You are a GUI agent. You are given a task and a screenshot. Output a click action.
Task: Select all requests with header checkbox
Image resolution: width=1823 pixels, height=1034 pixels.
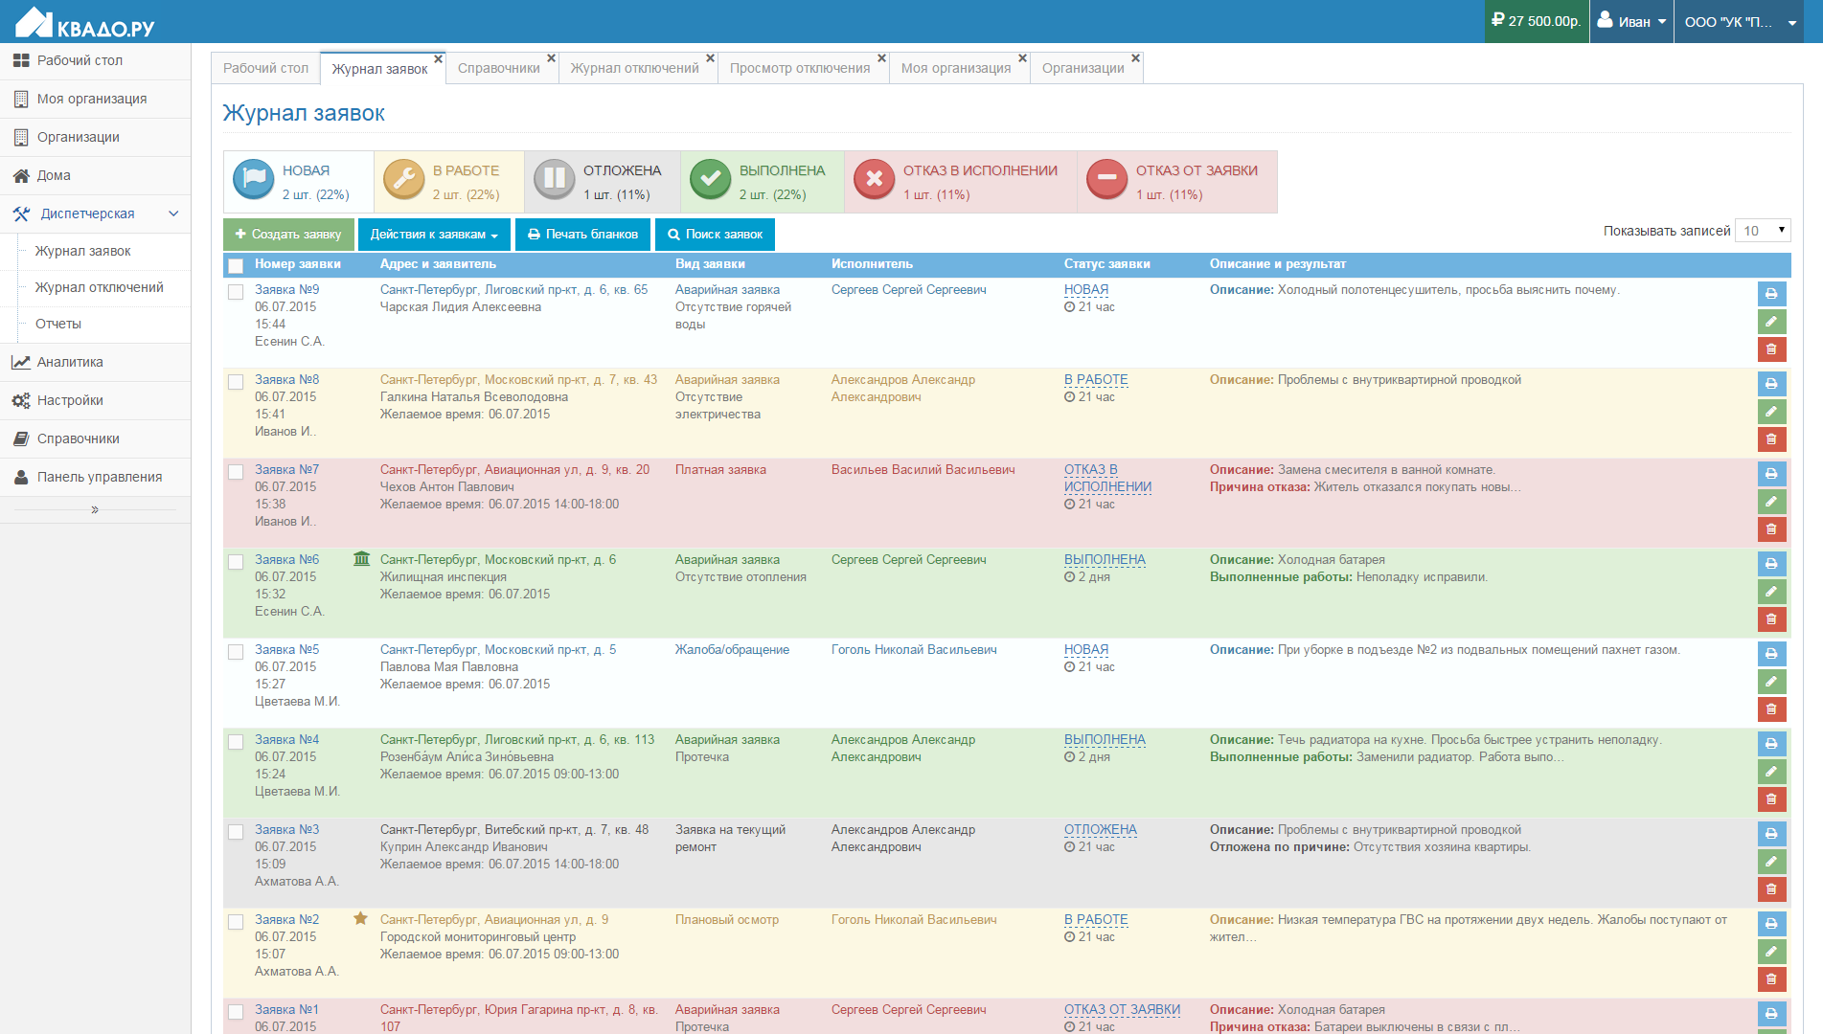[236, 265]
